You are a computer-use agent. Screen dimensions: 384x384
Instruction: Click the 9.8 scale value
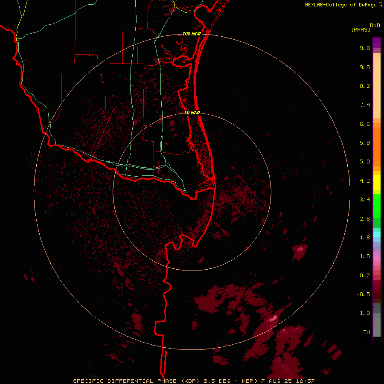[365, 48]
